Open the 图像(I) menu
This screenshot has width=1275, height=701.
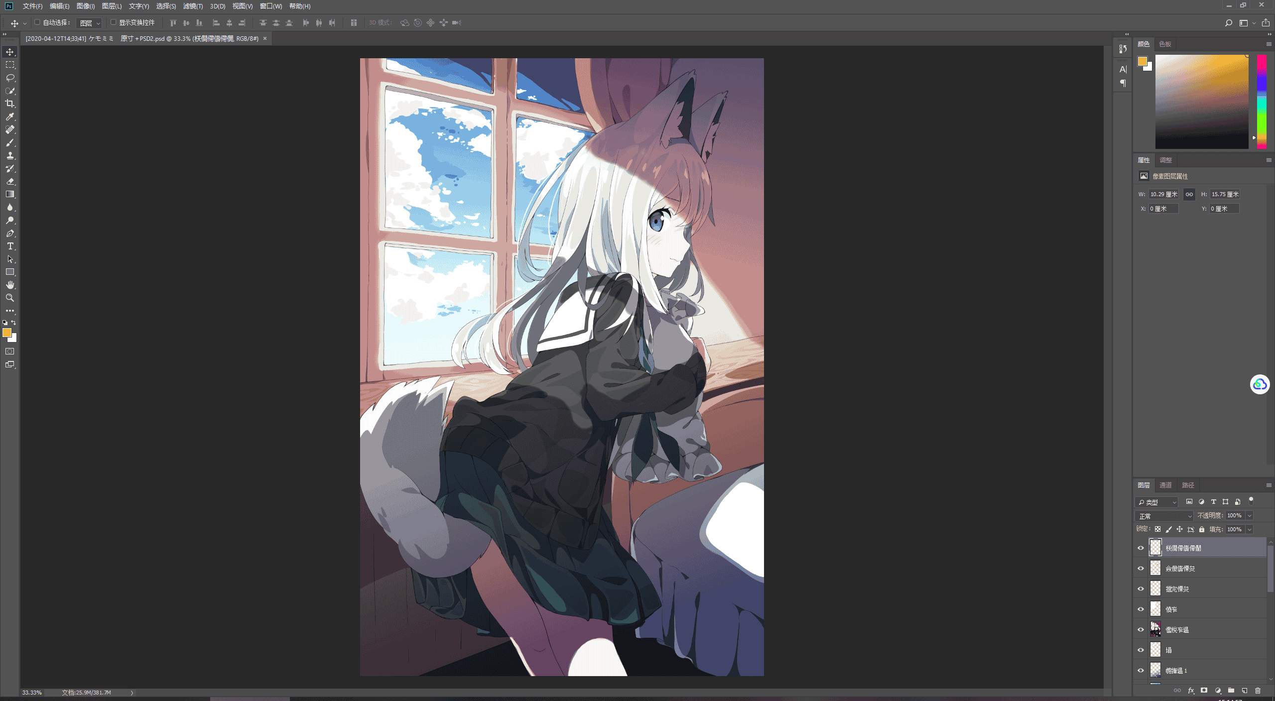pos(86,6)
